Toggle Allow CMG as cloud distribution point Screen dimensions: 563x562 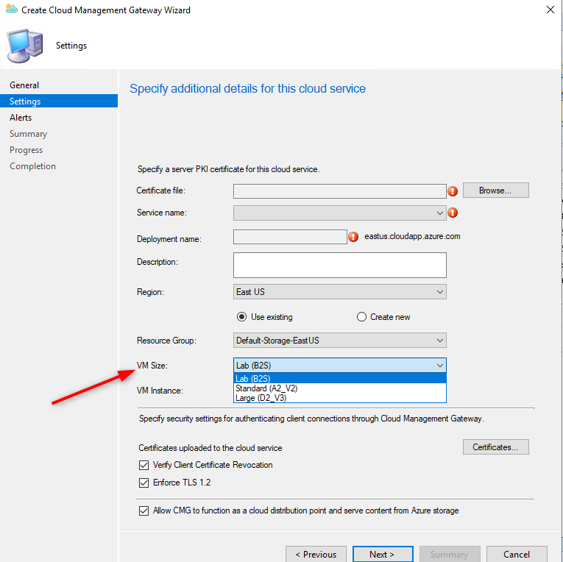144,511
